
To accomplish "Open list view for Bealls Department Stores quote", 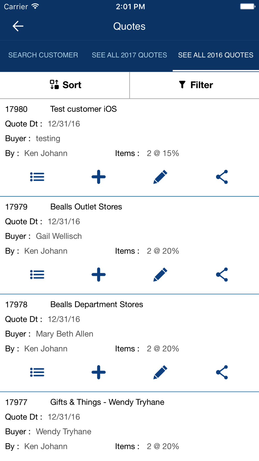I will tap(37, 373).
